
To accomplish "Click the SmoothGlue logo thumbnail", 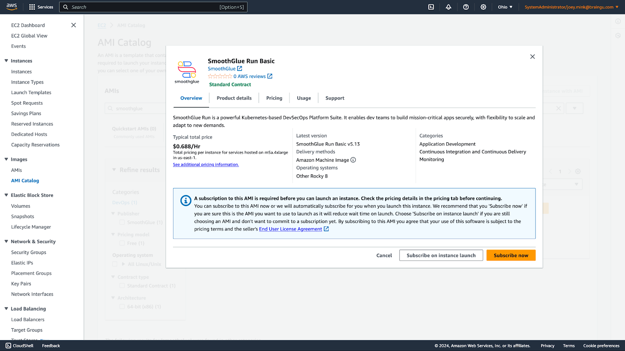I will (187, 72).
